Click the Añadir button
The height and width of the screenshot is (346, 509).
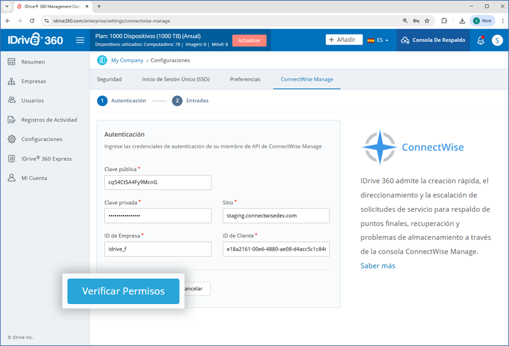pos(344,39)
